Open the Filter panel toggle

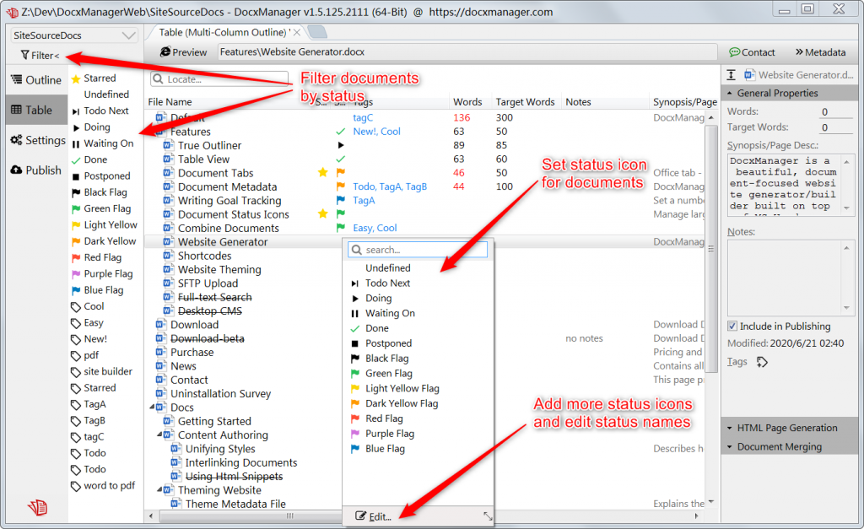(x=40, y=55)
